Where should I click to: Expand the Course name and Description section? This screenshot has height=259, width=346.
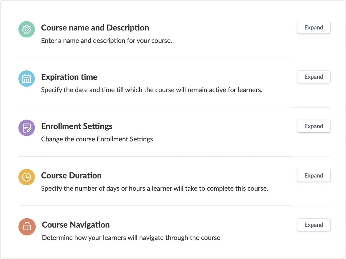314,27
